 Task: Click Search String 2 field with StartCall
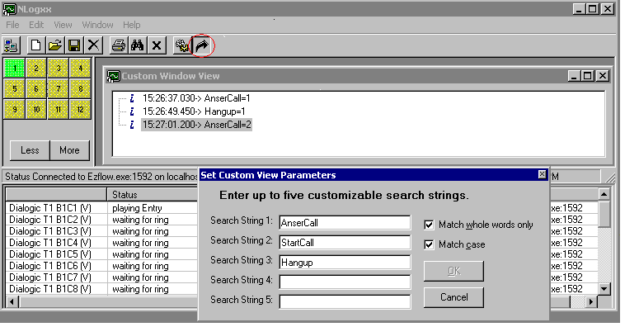pos(345,242)
